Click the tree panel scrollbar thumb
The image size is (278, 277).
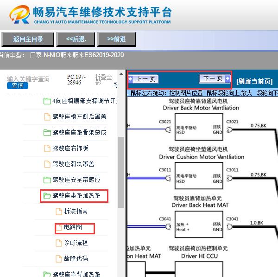121,172
